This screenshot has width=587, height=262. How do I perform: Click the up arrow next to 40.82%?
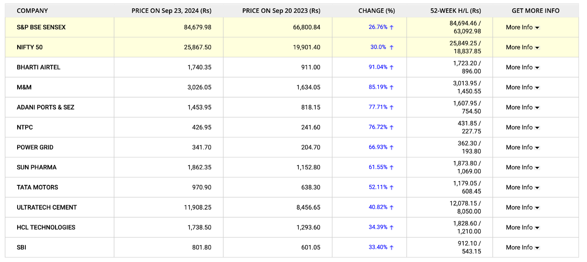tap(391, 207)
